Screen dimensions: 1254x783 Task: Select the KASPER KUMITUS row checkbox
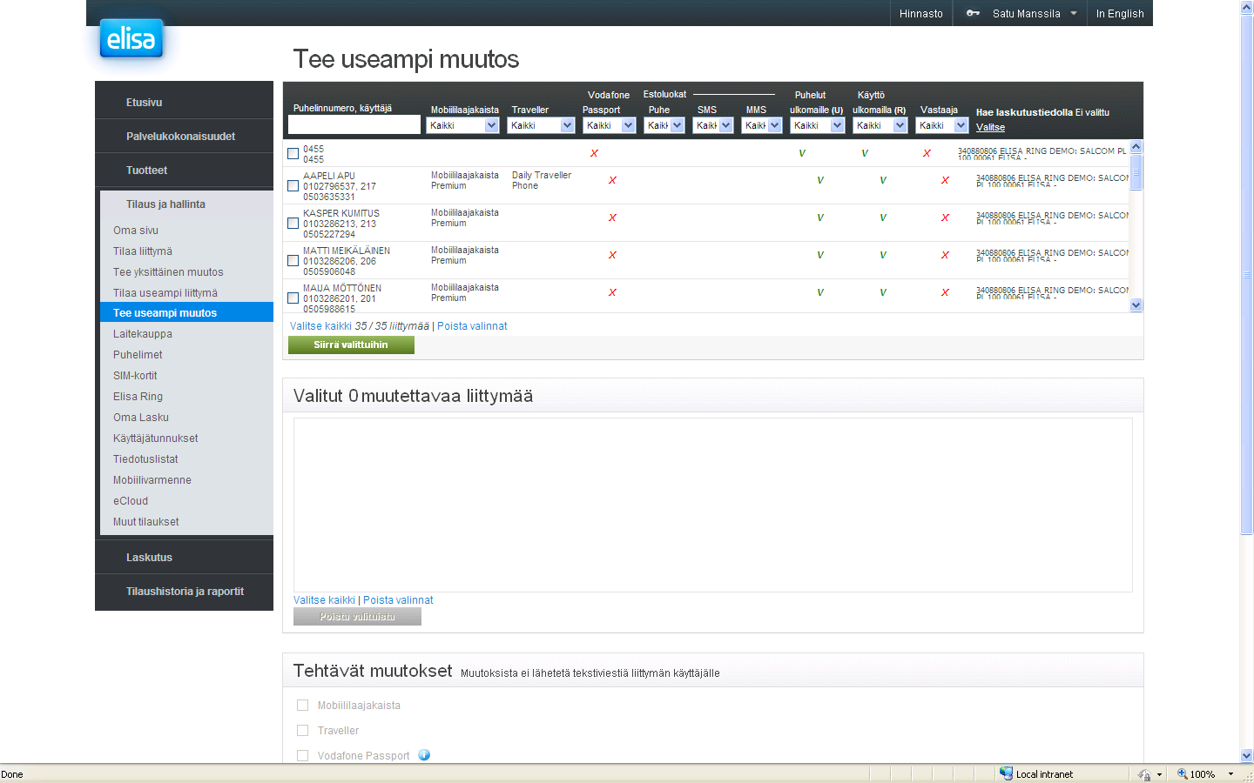[293, 224]
